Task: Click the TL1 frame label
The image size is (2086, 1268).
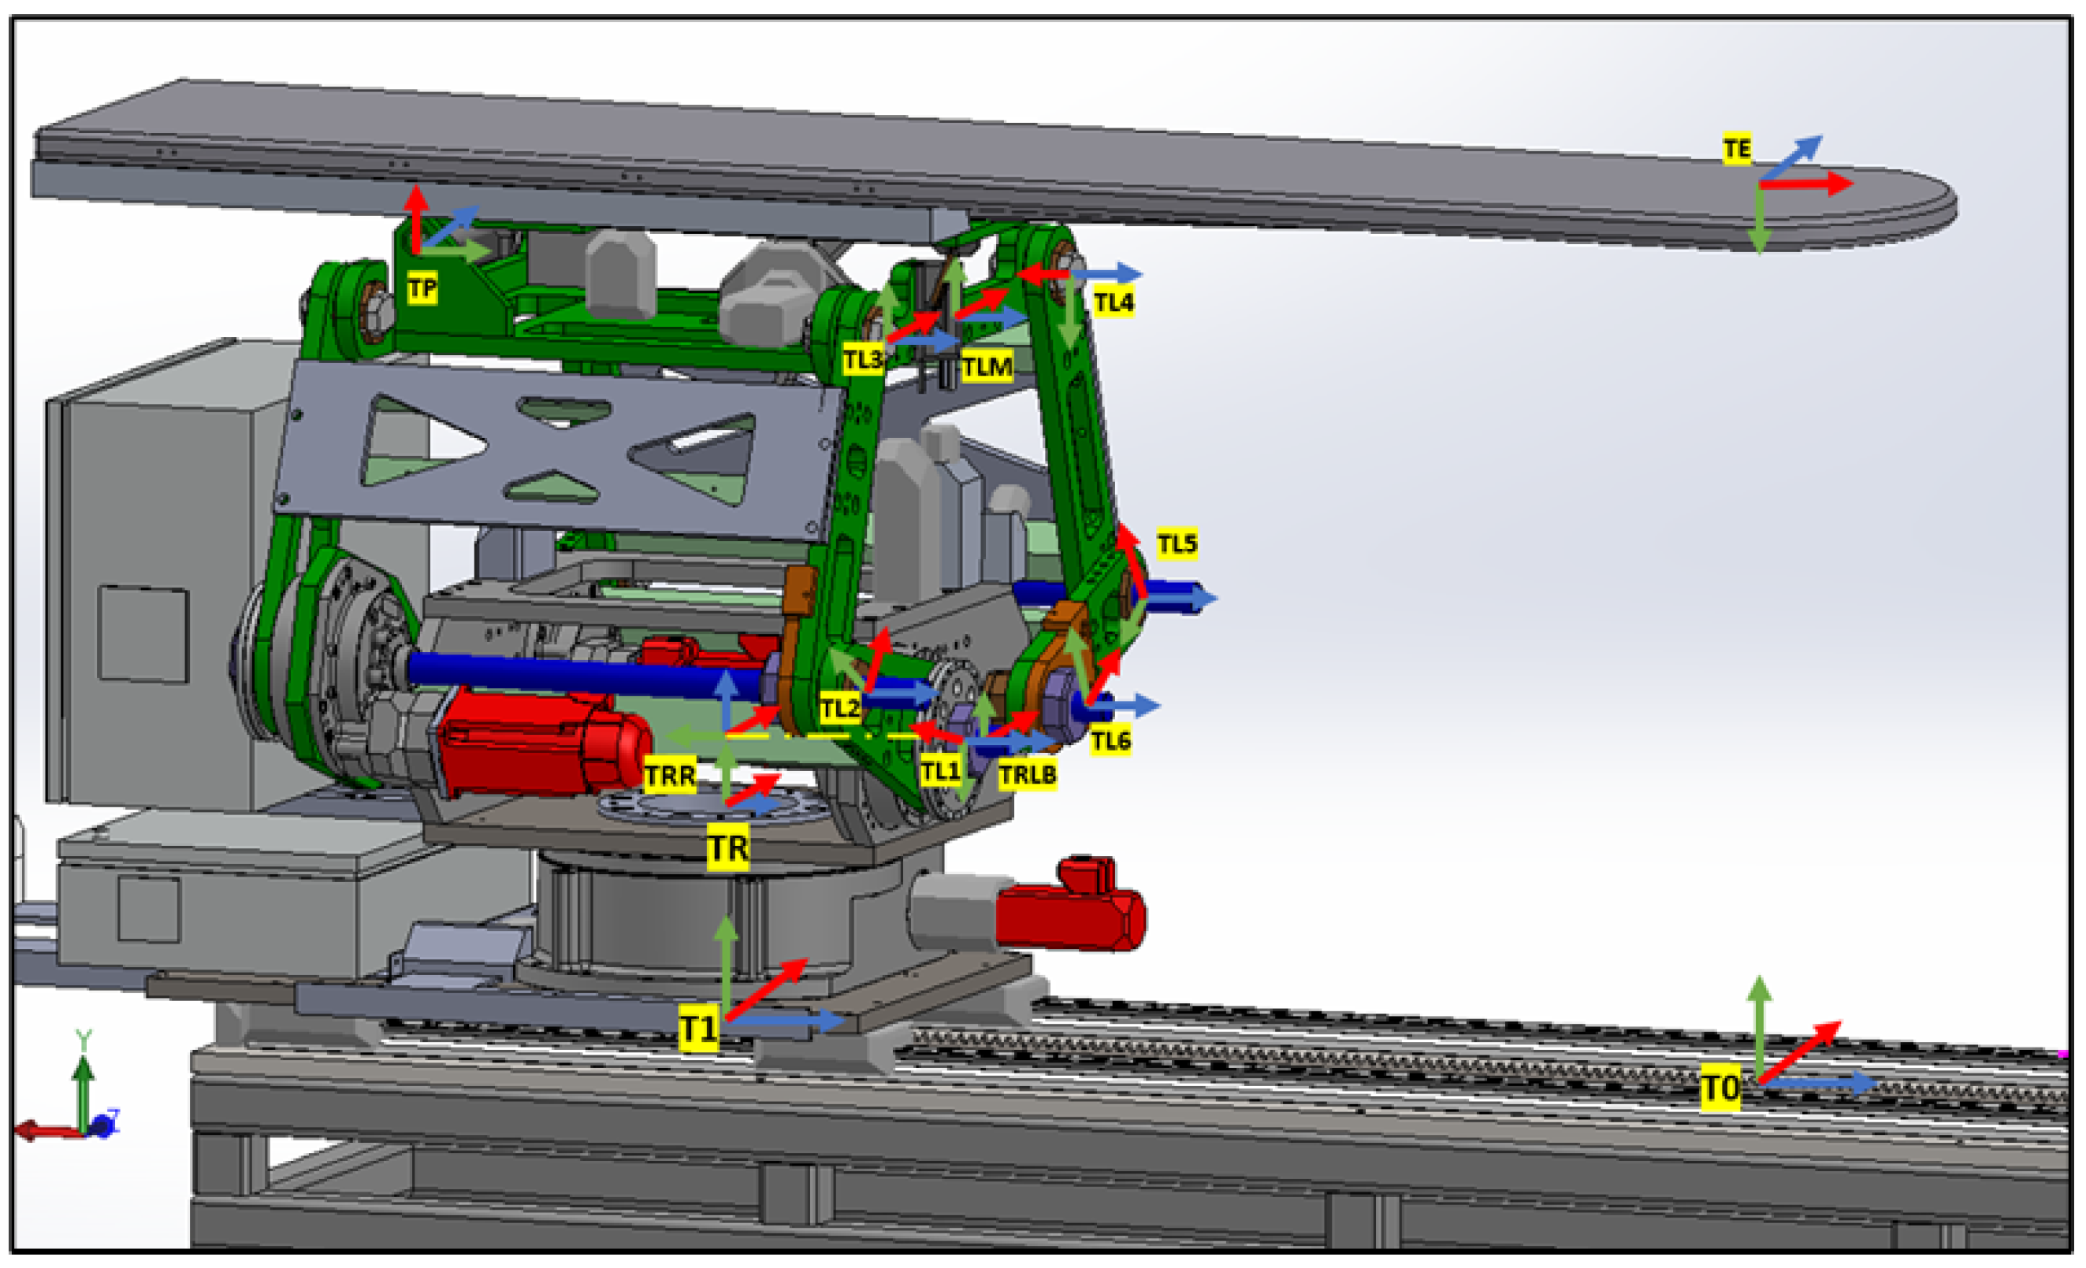Action: click(x=941, y=770)
